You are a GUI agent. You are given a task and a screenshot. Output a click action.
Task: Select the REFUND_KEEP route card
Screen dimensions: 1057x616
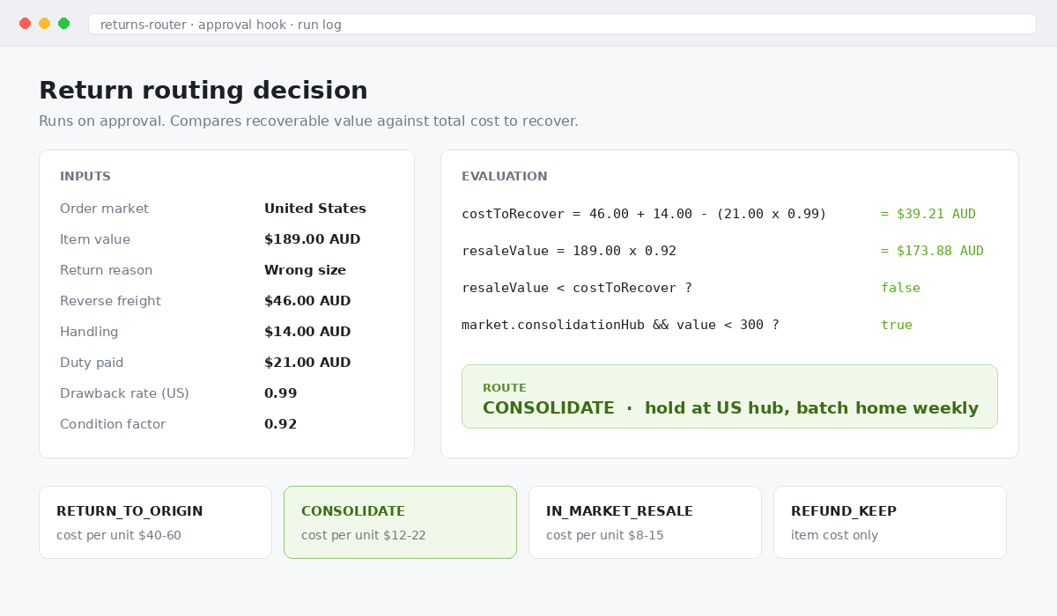pos(890,522)
